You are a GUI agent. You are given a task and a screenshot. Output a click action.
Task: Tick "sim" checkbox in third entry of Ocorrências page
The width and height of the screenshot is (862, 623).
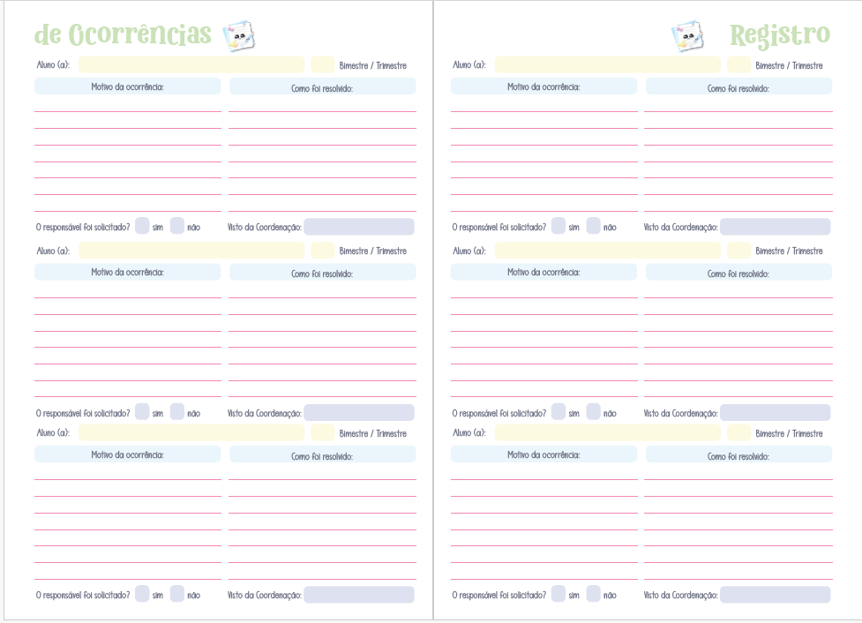click(142, 593)
